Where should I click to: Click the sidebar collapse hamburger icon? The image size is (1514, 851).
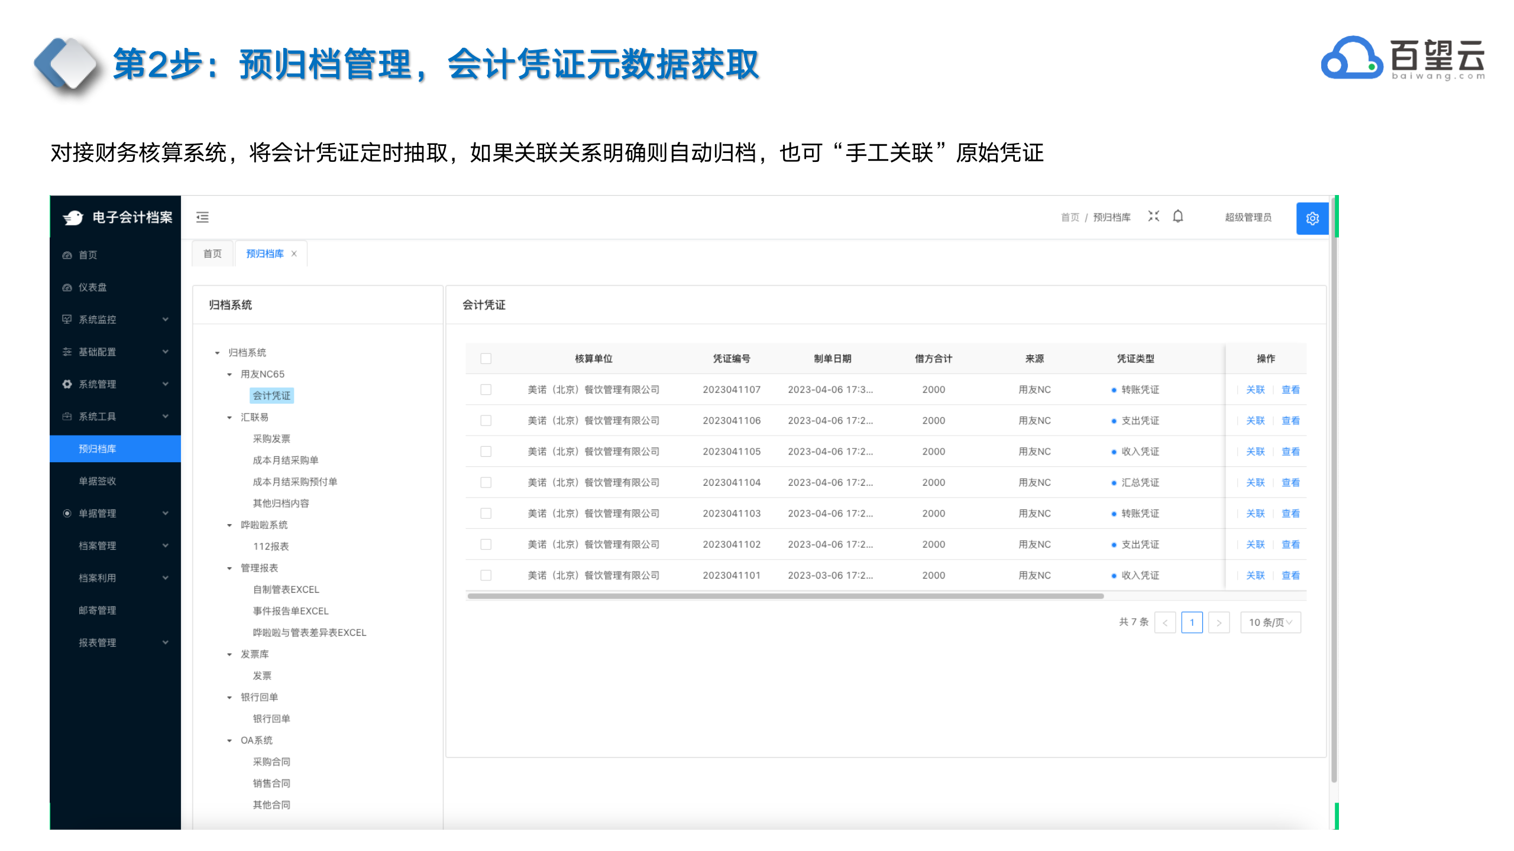tap(202, 217)
